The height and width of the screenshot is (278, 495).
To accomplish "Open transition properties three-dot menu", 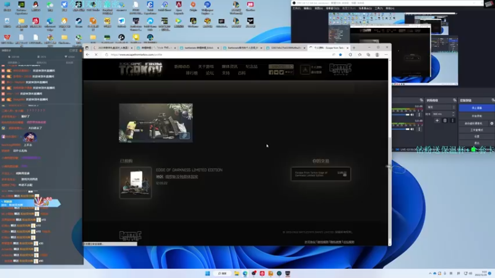I will [452, 120].
